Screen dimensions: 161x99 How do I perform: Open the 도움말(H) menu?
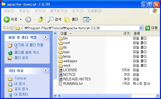(x=95, y=11)
